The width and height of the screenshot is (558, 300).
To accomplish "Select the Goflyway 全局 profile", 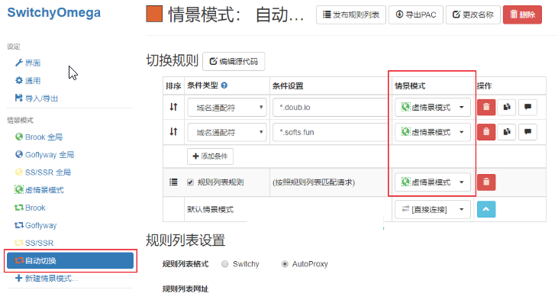I will point(44,154).
